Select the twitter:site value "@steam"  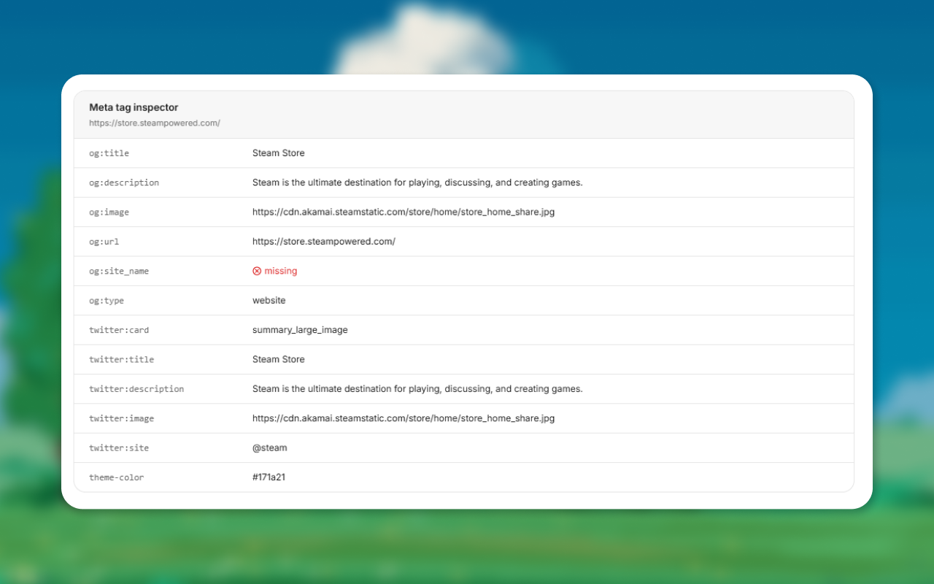click(x=270, y=447)
